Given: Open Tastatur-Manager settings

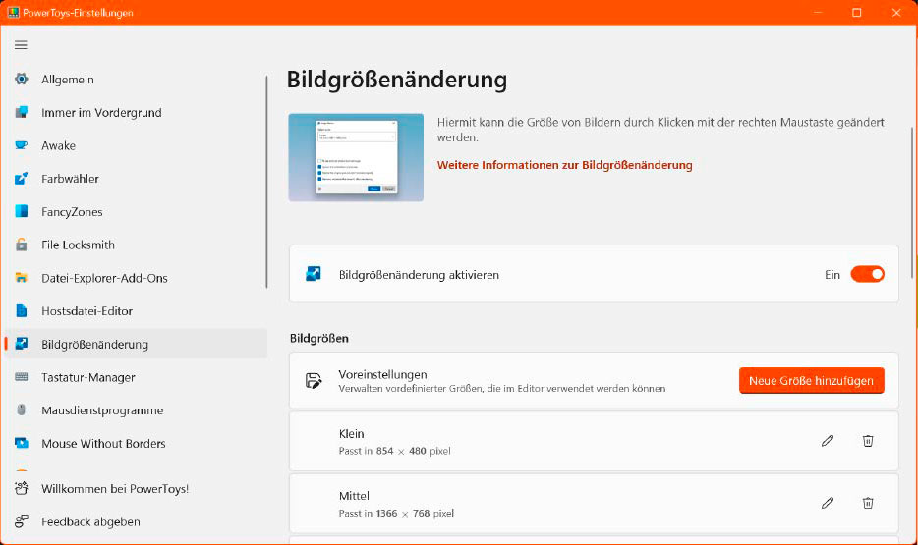Looking at the screenshot, I should (x=136, y=377).
